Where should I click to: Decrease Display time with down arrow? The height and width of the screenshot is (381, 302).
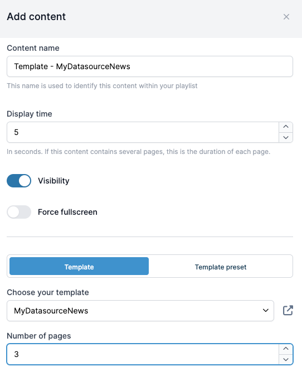286,138
